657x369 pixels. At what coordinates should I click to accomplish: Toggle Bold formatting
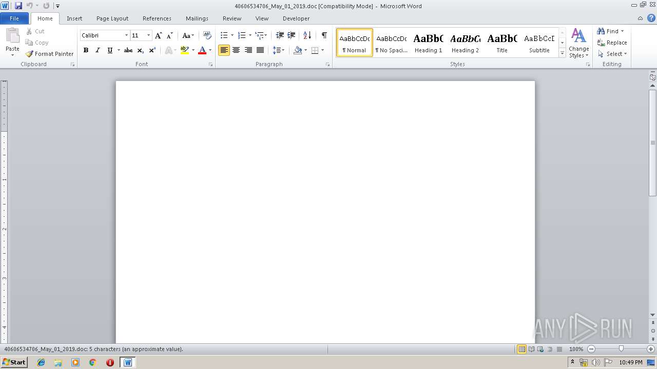[86, 50]
